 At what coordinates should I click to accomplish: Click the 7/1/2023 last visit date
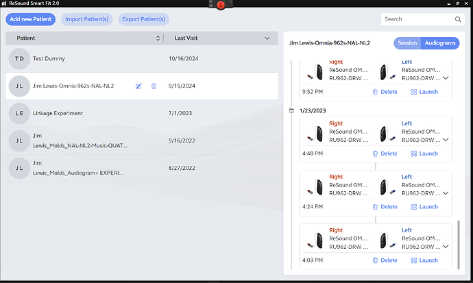(x=180, y=113)
